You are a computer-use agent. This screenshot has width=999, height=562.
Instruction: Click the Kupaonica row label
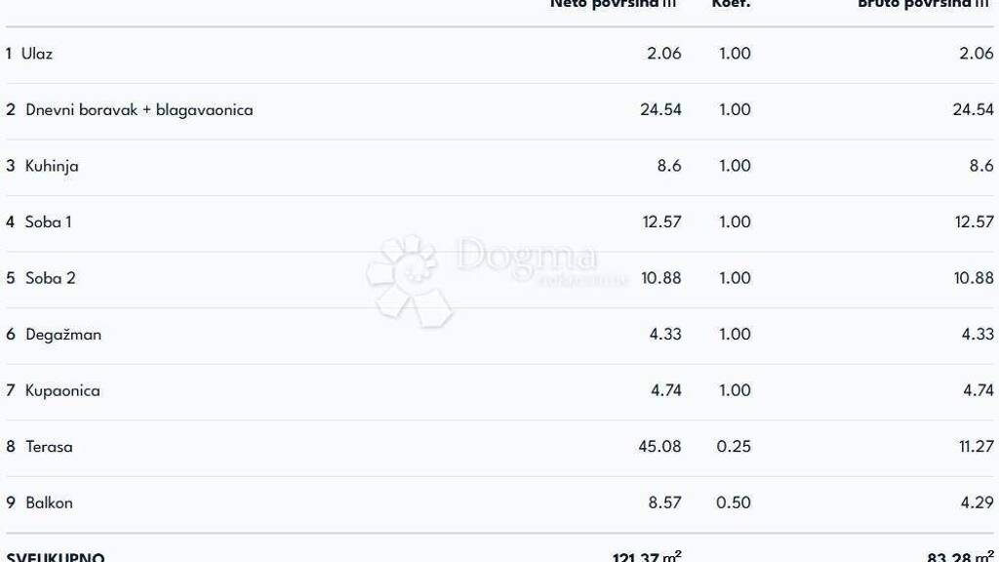(x=62, y=390)
